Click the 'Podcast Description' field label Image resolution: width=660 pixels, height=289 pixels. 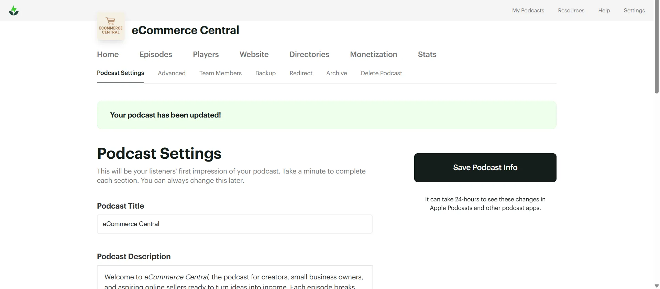[x=134, y=256]
